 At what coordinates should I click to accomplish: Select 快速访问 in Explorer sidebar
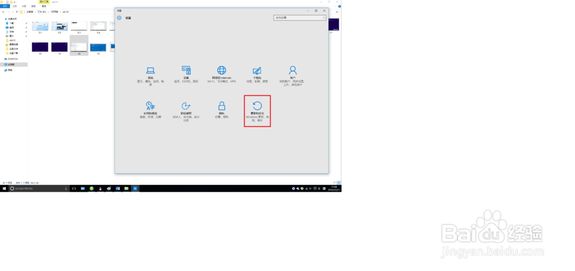point(11,19)
